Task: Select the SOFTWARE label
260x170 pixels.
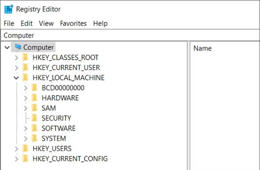Action: [x=59, y=128]
